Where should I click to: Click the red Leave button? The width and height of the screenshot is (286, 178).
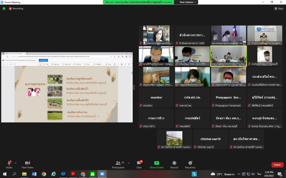[277, 165]
